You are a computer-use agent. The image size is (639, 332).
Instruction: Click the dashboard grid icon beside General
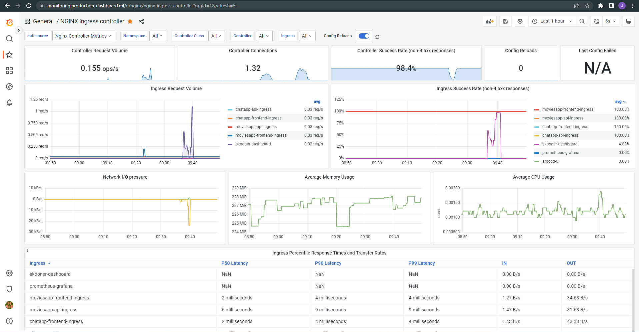click(x=27, y=21)
